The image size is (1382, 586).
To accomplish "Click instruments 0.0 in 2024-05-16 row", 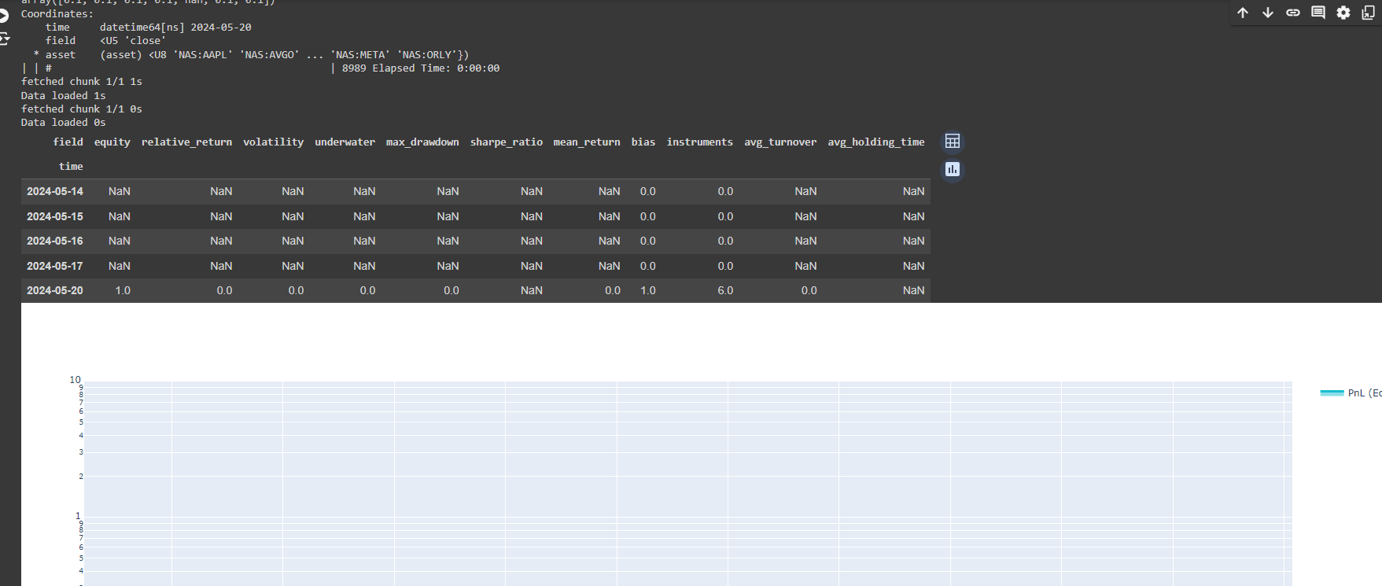I will tap(725, 241).
